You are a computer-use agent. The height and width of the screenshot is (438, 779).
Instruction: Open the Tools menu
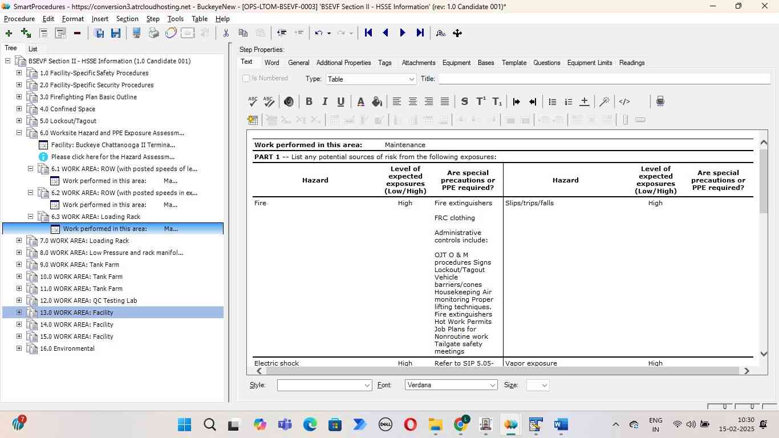[x=175, y=19]
